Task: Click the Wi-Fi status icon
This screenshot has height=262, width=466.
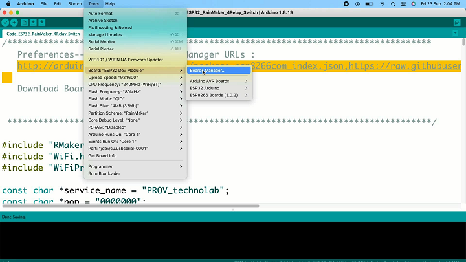Action: [x=382, y=4]
